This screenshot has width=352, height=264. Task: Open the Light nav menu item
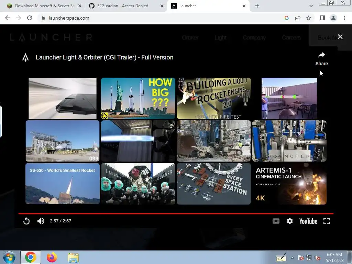click(x=220, y=37)
